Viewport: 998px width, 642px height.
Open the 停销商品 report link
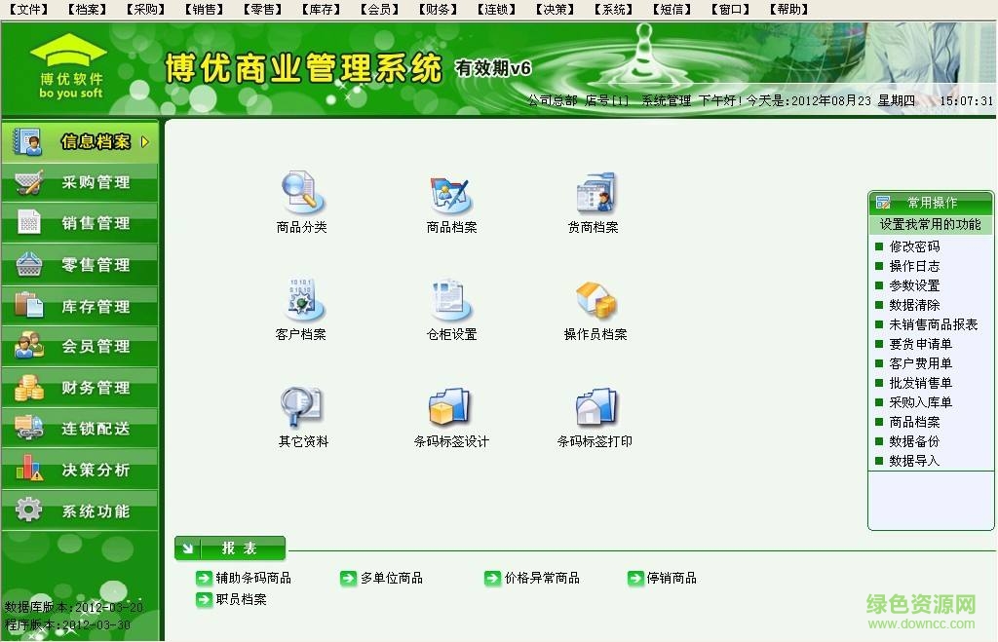[x=673, y=578]
